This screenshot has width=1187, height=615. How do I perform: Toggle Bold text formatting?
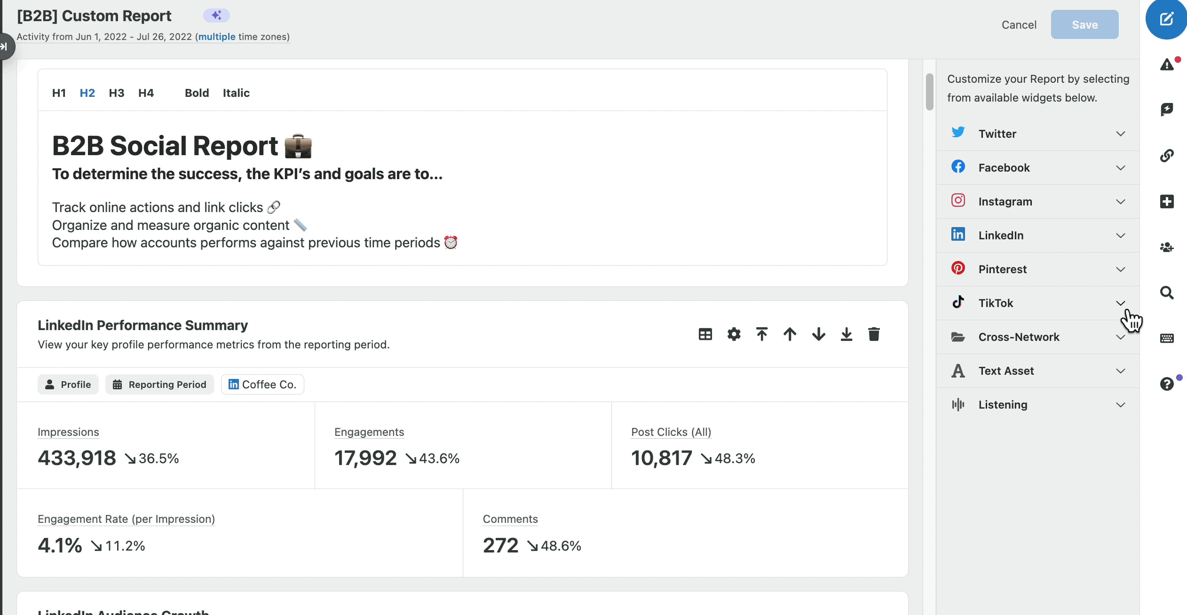[197, 93]
